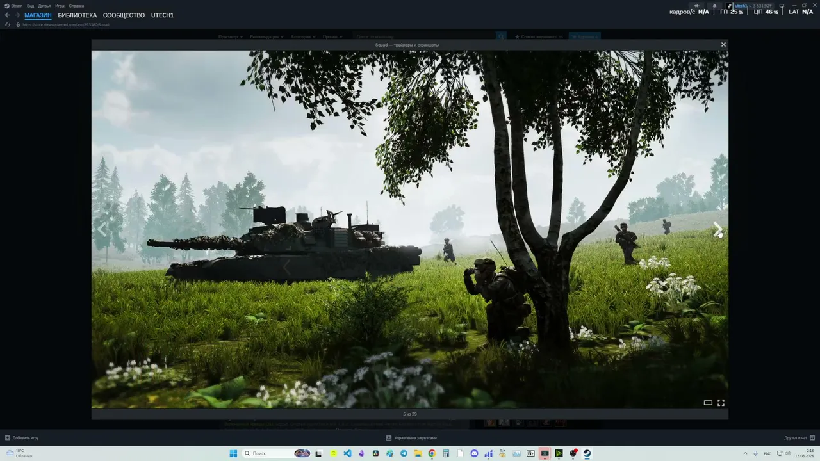Open Visual Studio Code from taskbar
820x461 pixels.
[x=347, y=453]
